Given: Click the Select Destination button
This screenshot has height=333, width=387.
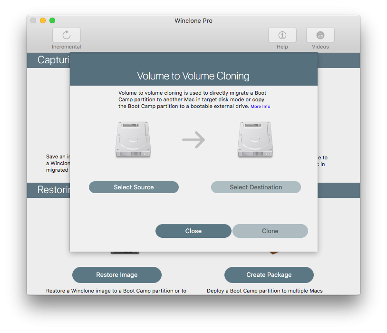Looking at the screenshot, I should click(256, 187).
